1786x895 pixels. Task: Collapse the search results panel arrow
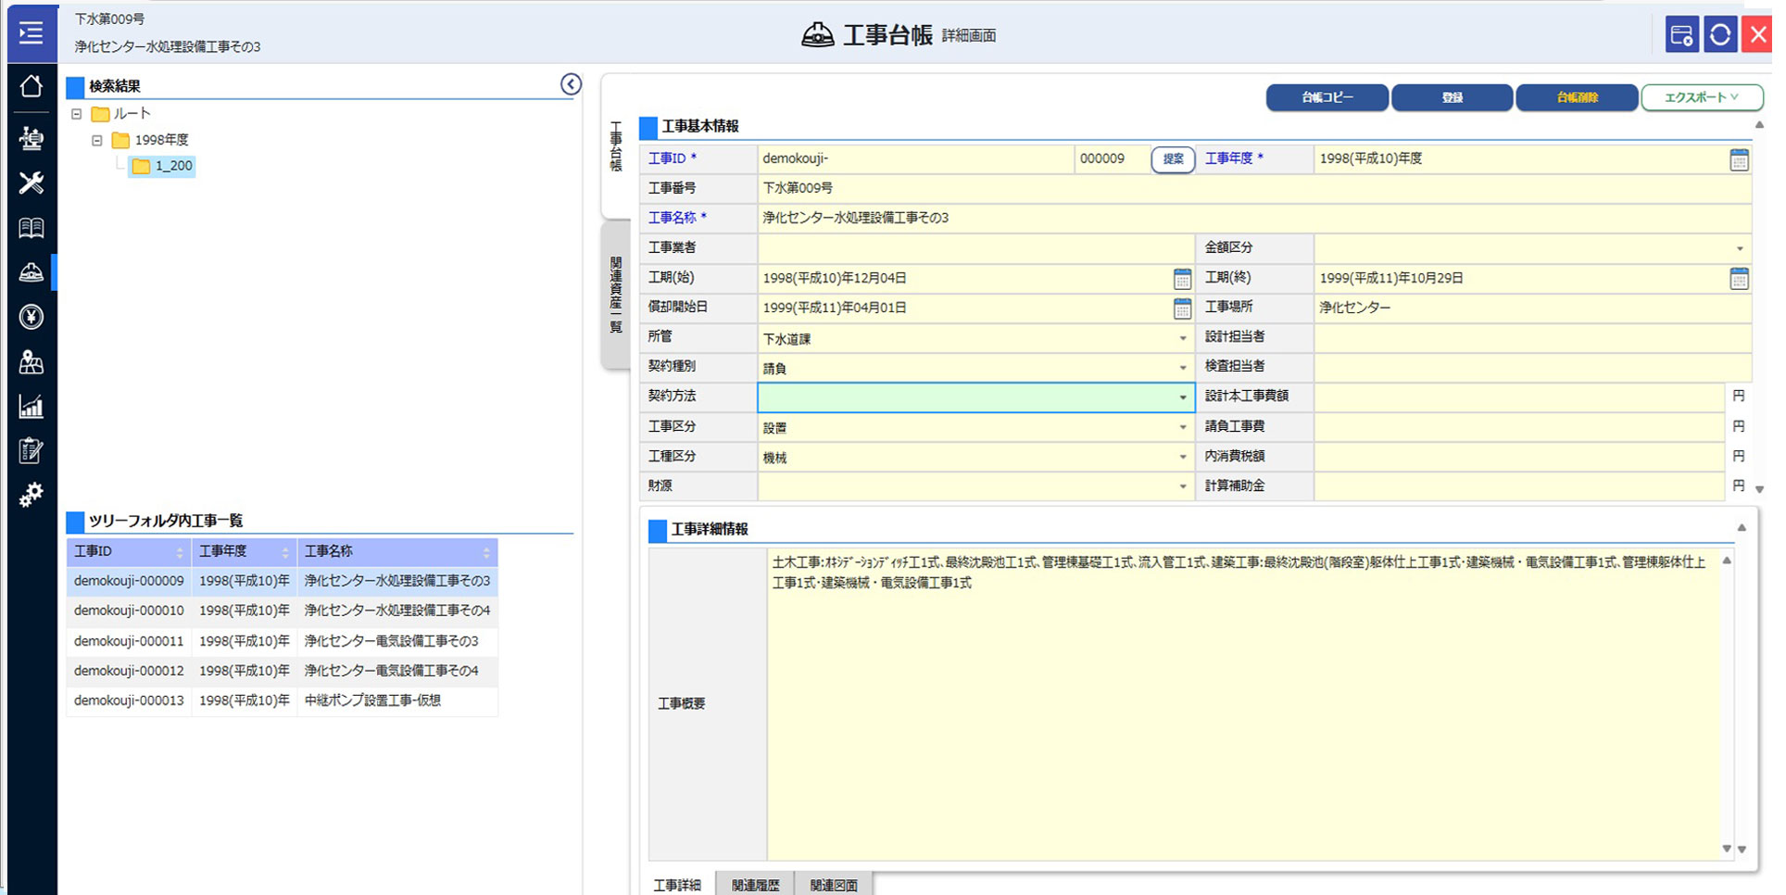pos(571,84)
